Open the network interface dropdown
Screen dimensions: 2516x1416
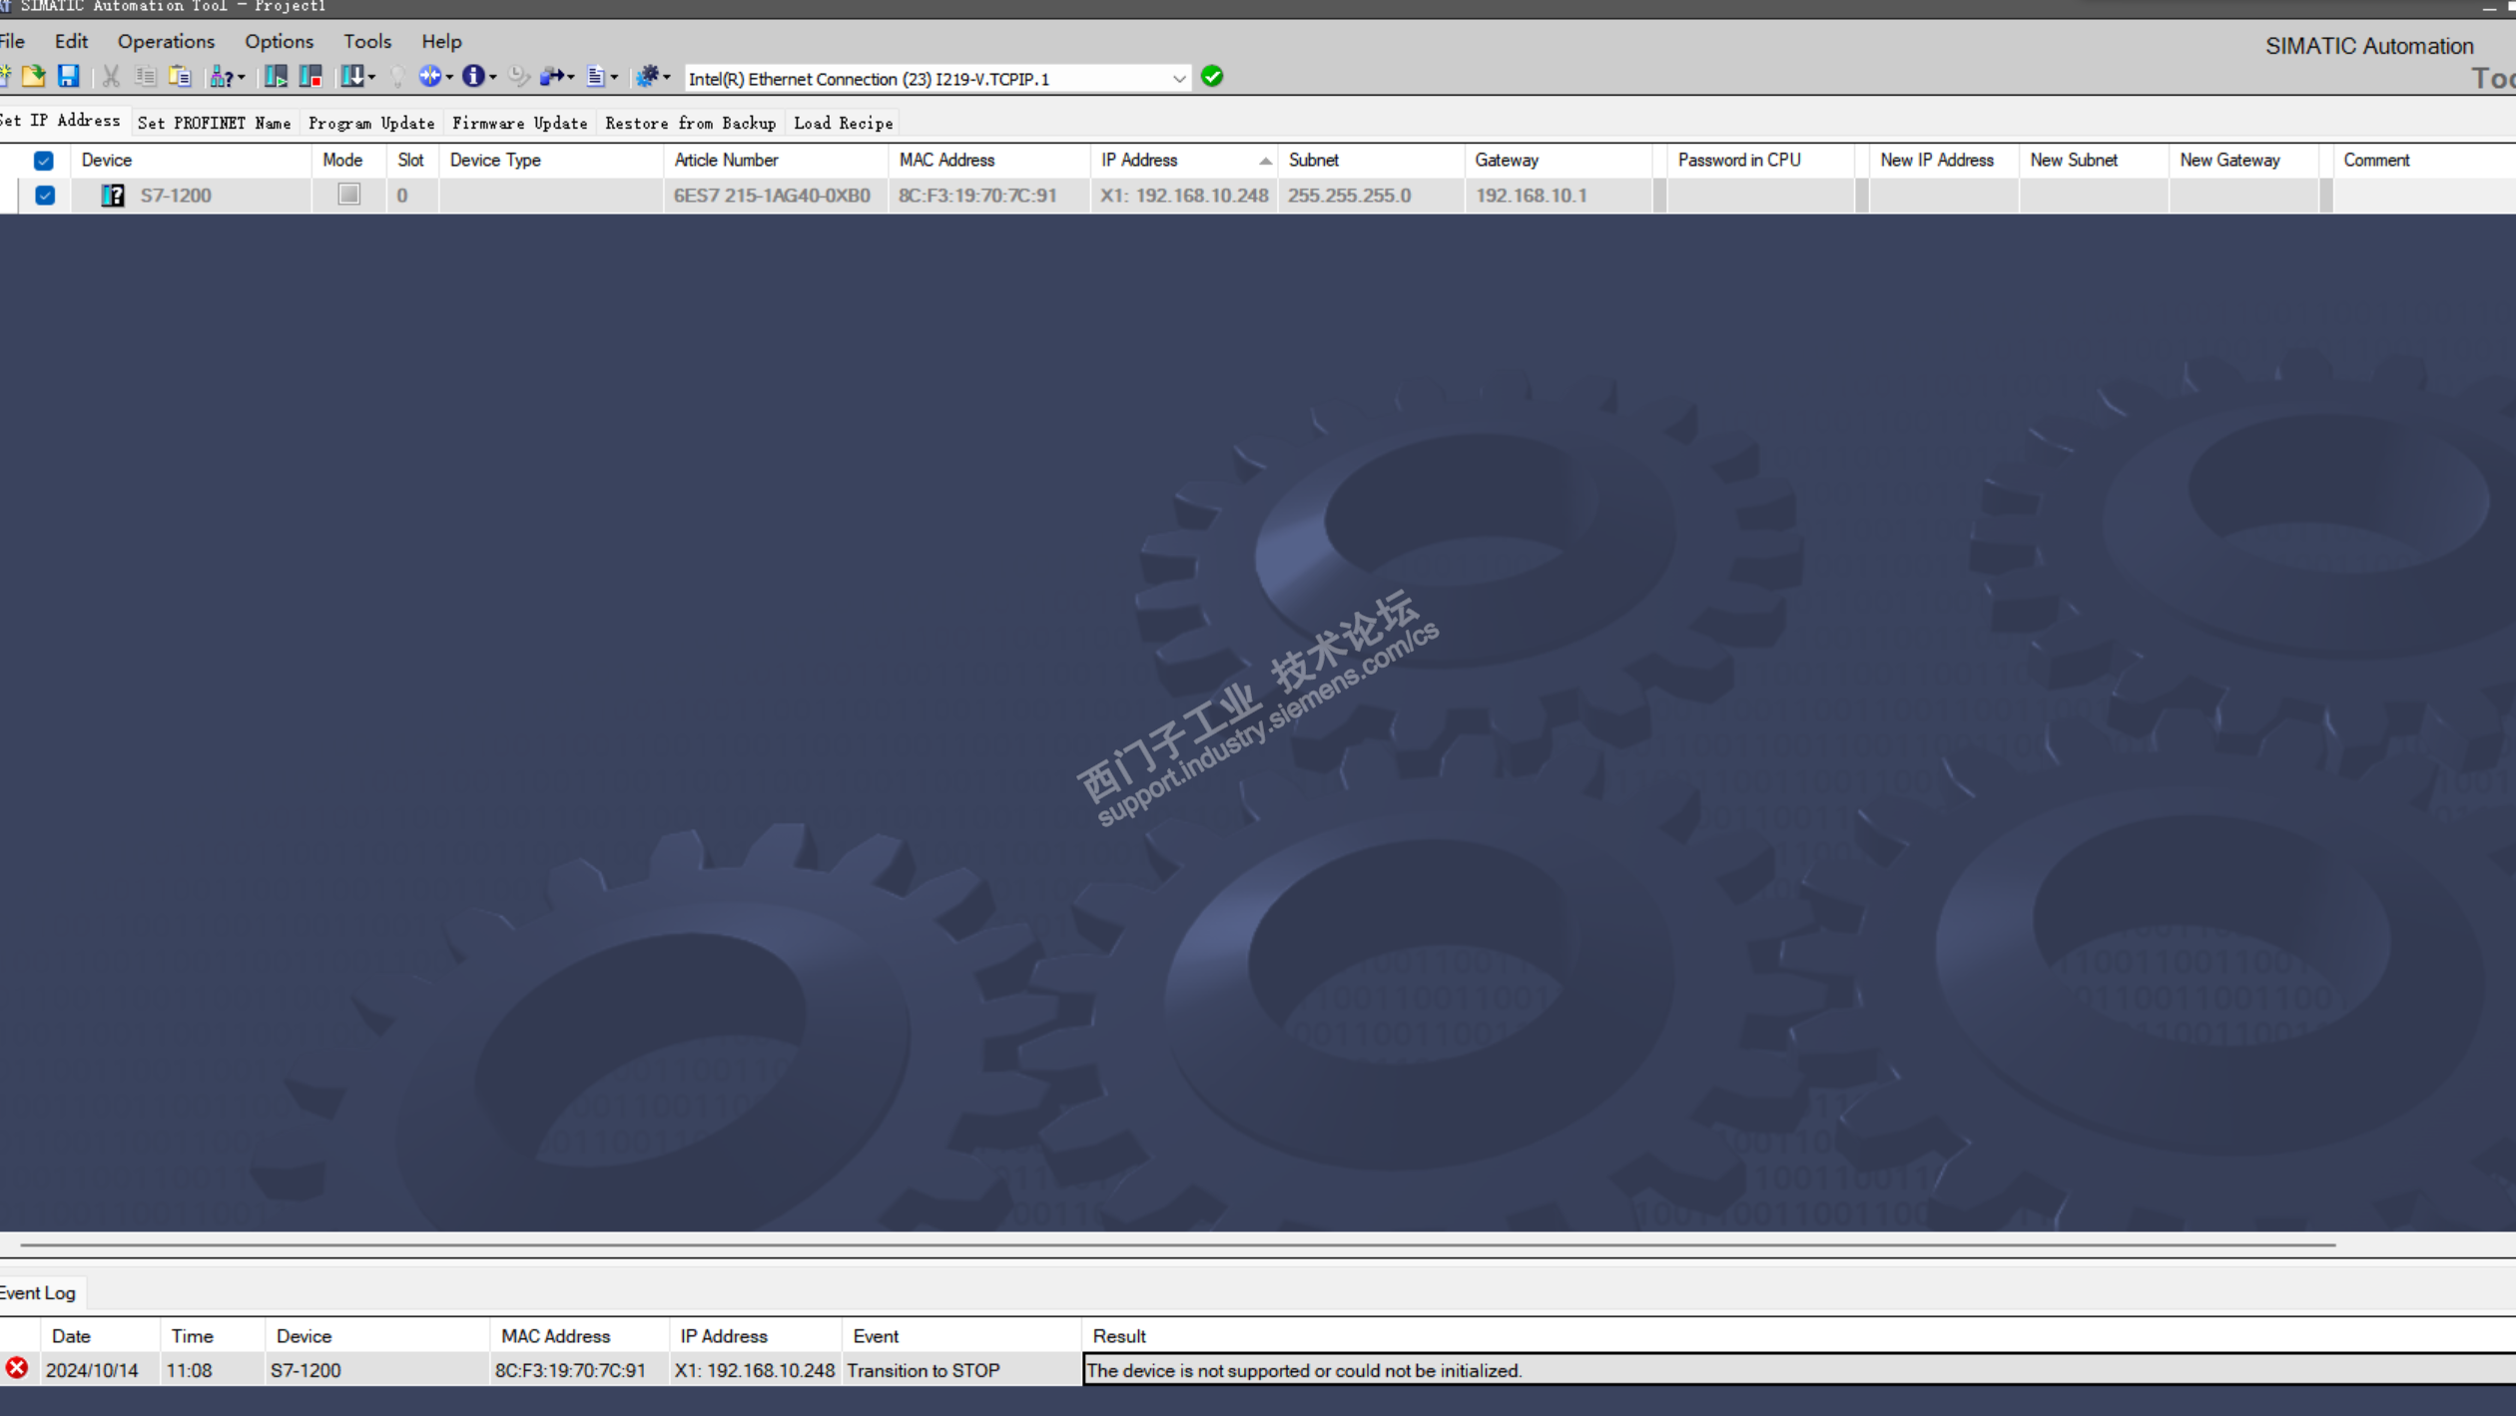1178,79
